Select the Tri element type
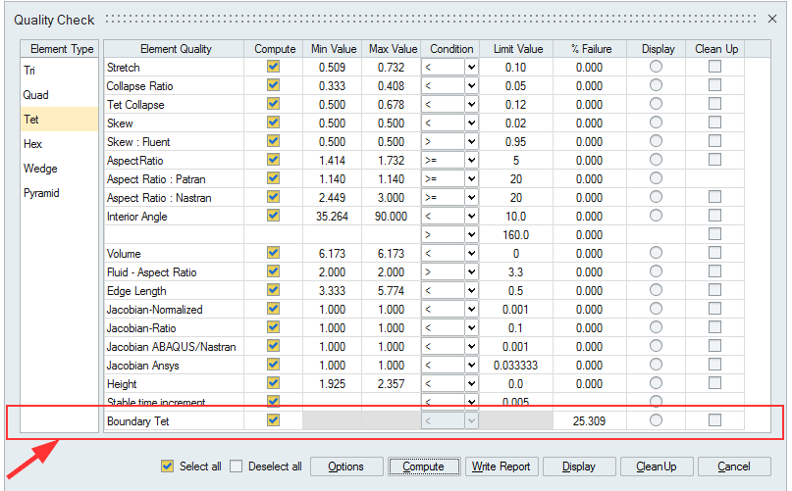 pyautogui.click(x=29, y=71)
